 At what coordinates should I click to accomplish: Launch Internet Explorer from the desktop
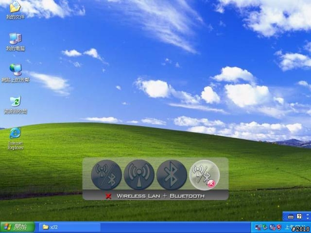[x=16, y=139]
